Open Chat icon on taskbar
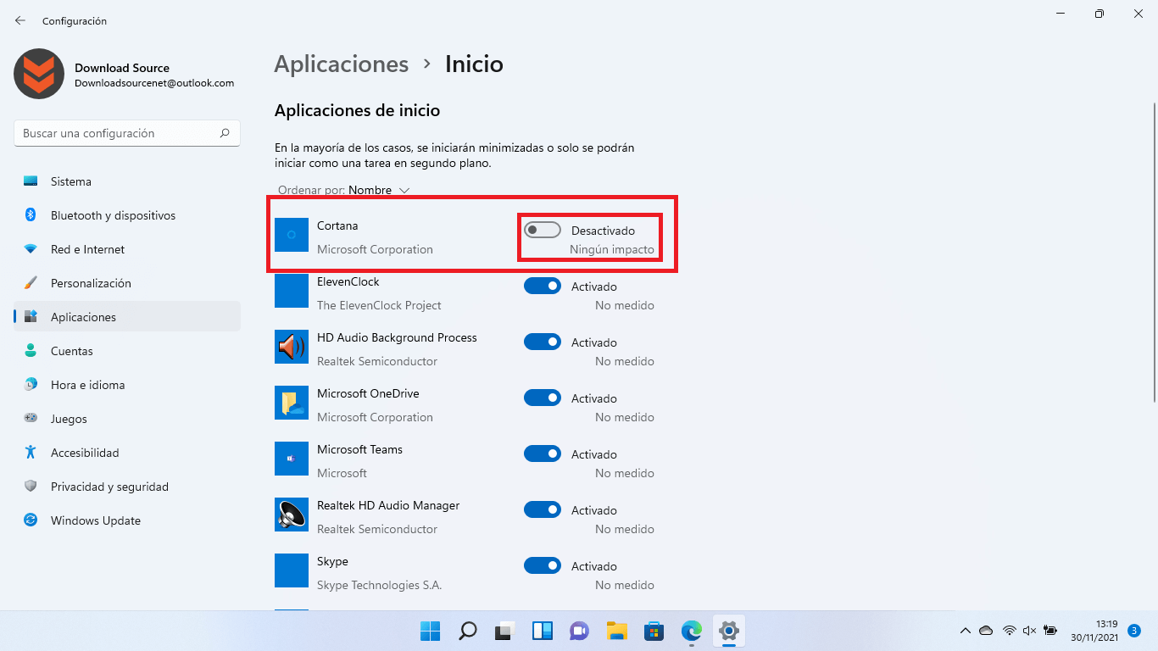 click(580, 631)
